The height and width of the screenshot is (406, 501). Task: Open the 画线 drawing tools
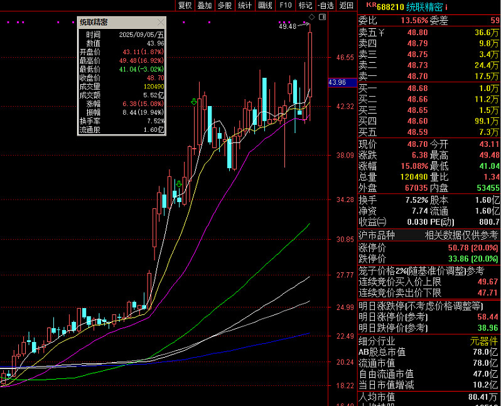click(266, 6)
